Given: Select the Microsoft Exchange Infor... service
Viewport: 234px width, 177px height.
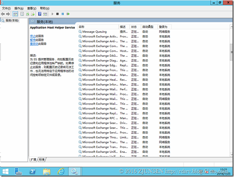Looking at the screenshot, I should (124, 84).
